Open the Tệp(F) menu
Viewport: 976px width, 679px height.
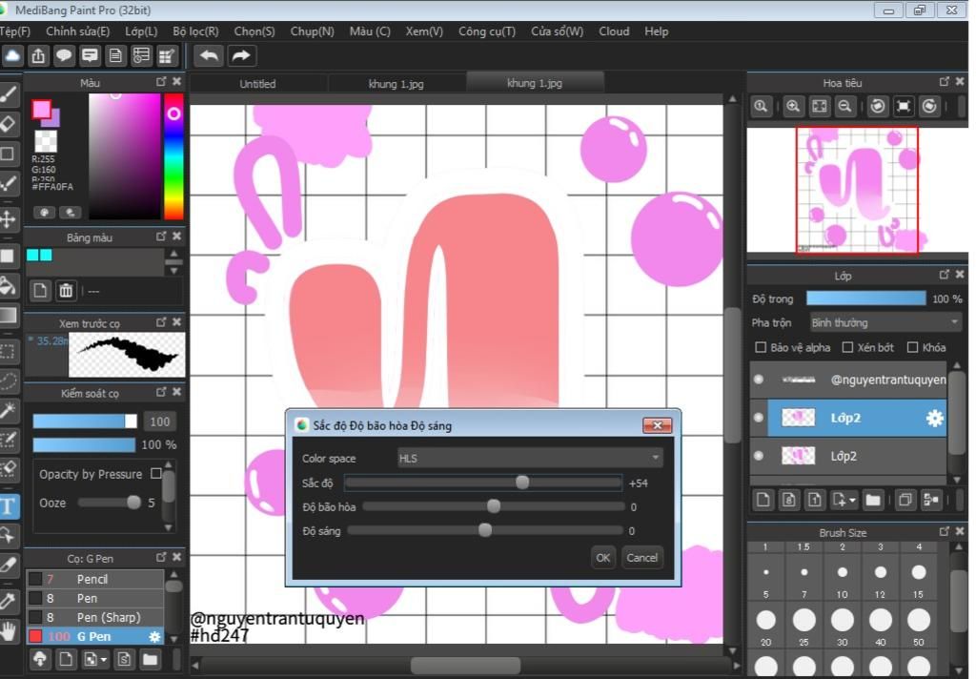[x=15, y=31]
